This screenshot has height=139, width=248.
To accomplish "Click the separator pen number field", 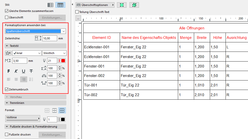I will (x=52, y=119).
